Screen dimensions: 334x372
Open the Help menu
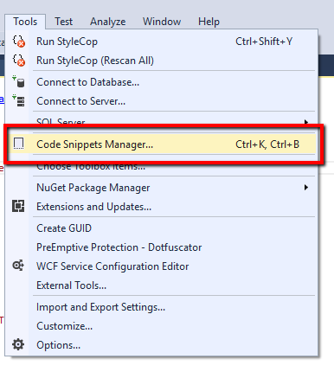coord(209,22)
